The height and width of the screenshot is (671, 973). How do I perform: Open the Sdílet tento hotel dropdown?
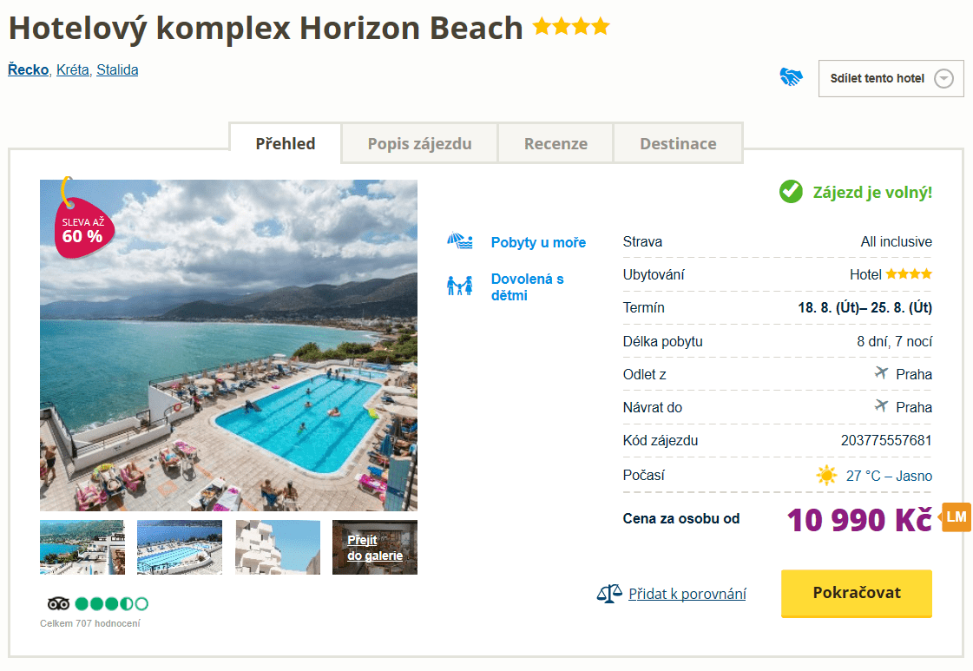891,78
